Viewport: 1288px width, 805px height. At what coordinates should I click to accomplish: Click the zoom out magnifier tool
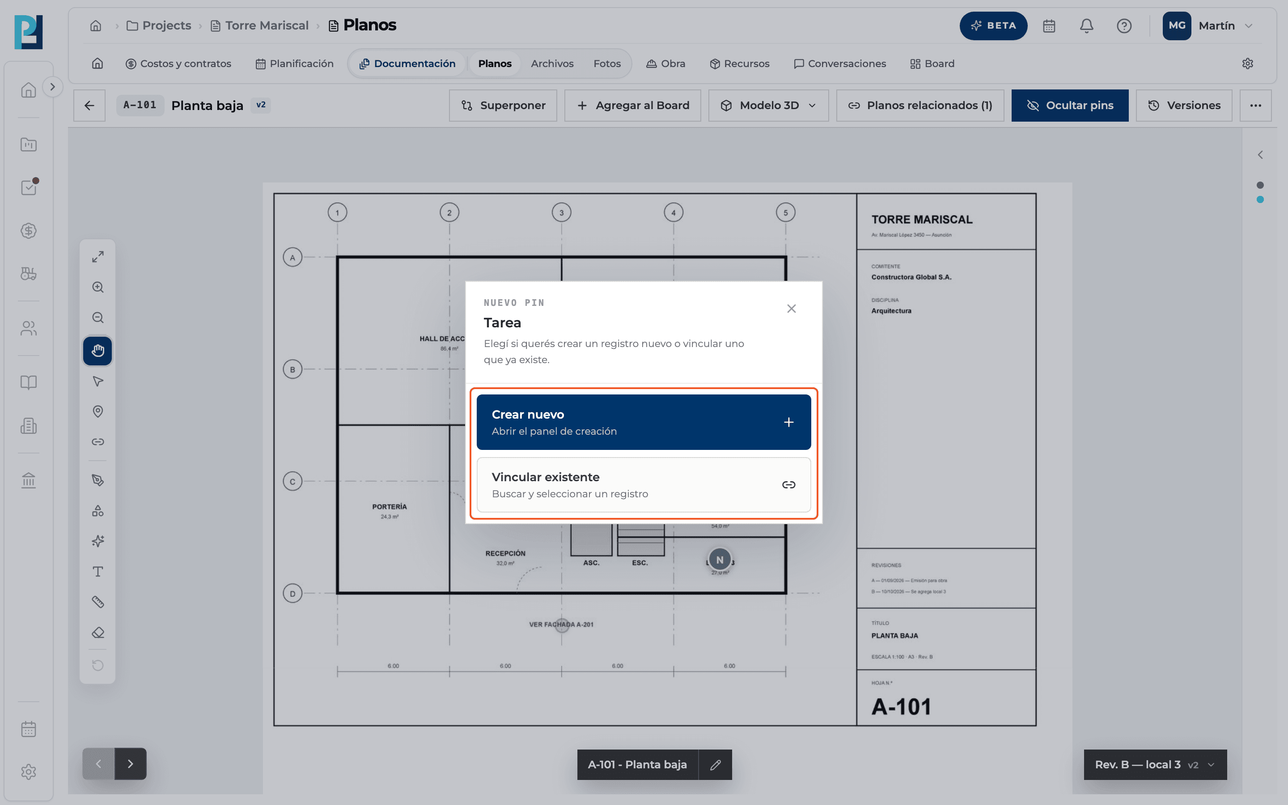pos(97,318)
